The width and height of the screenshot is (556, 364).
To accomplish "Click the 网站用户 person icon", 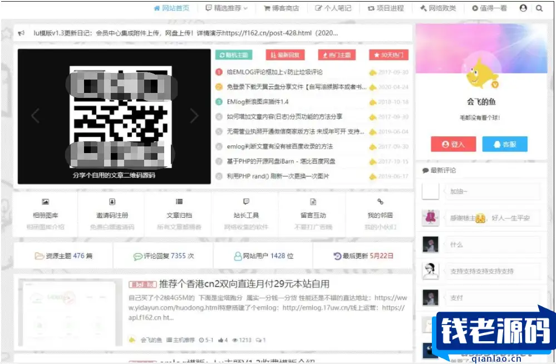I will (x=238, y=256).
